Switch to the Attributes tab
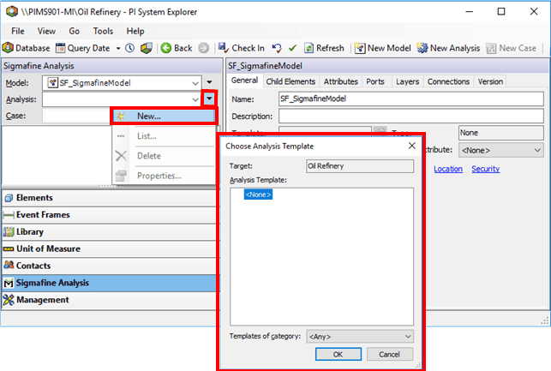Screen dimensions: 551x371 pyautogui.click(x=340, y=81)
